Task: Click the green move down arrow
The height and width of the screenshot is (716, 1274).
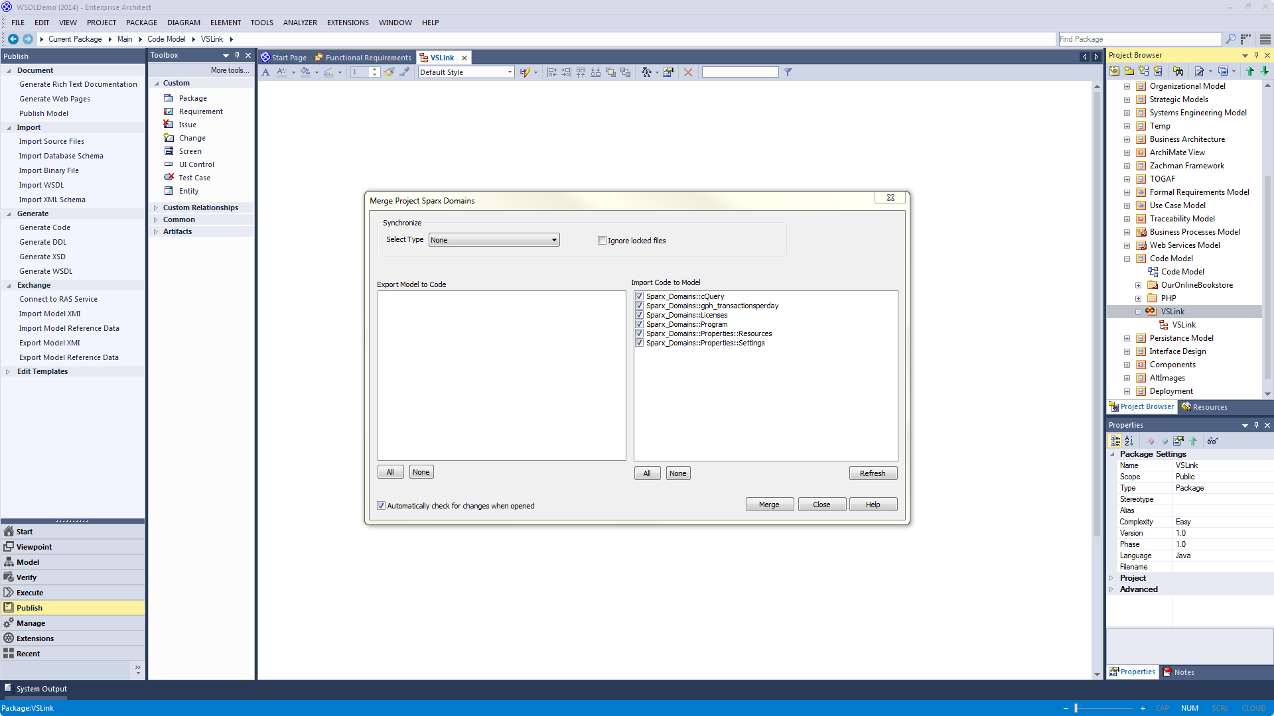Action: coord(1265,71)
